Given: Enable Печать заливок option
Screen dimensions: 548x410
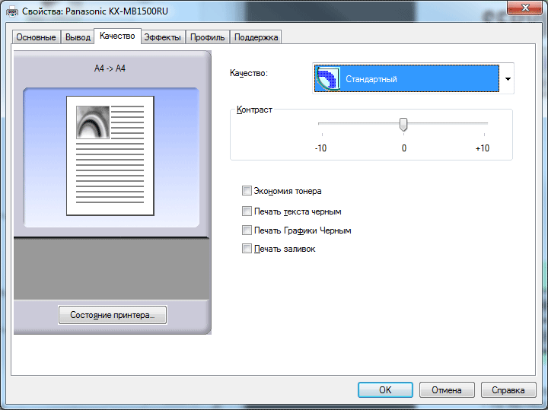Looking at the screenshot, I should pos(247,249).
